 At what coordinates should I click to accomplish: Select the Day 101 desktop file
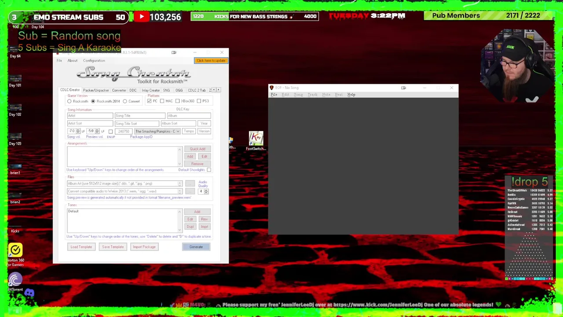click(x=15, y=80)
